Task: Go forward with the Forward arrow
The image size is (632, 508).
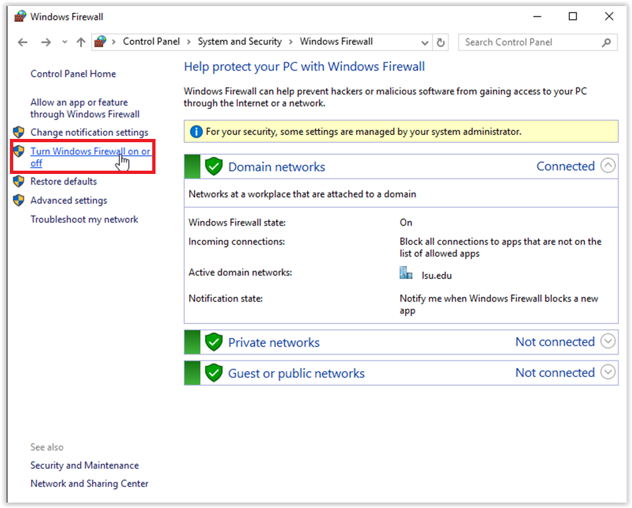Action: (x=46, y=42)
